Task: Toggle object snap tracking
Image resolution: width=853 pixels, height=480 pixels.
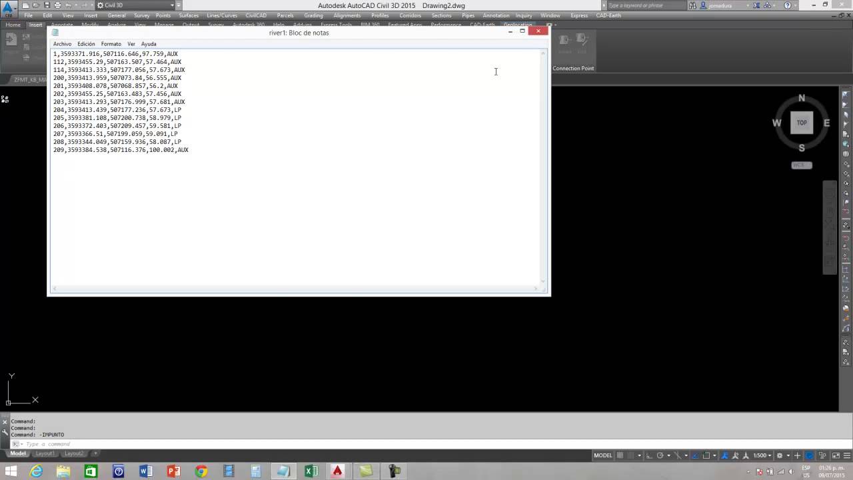Action: (695, 455)
